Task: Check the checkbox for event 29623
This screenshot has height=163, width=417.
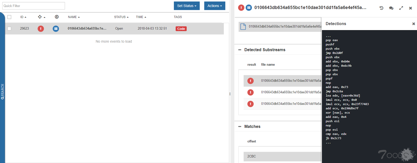Action: coord(9,29)
